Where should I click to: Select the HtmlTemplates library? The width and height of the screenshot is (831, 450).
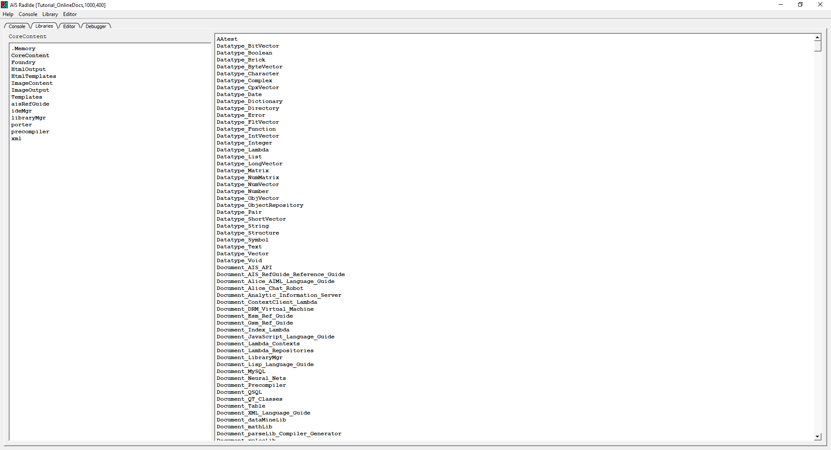click(x=34, y=76)
